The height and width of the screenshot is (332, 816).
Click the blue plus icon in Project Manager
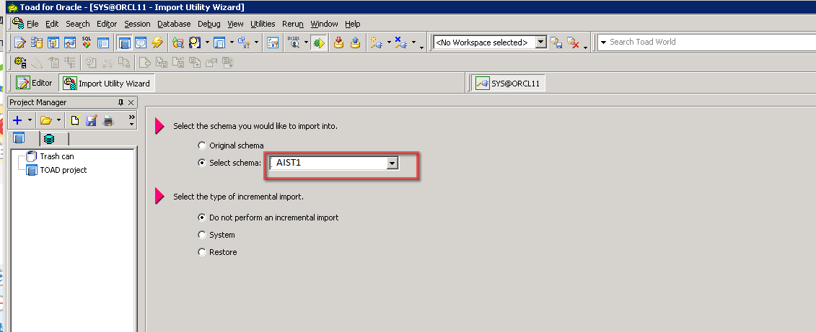(x=17, y=120)
